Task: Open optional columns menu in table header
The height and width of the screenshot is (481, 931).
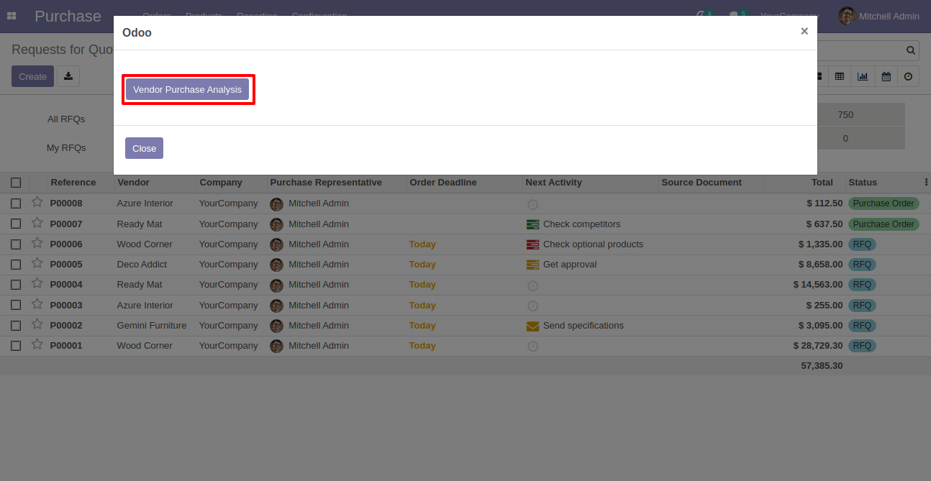Action: [x=926, y=182]
